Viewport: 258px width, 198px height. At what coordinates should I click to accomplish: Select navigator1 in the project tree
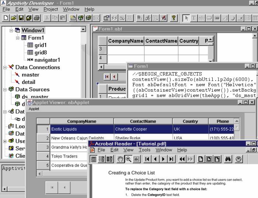click(47, 60)
